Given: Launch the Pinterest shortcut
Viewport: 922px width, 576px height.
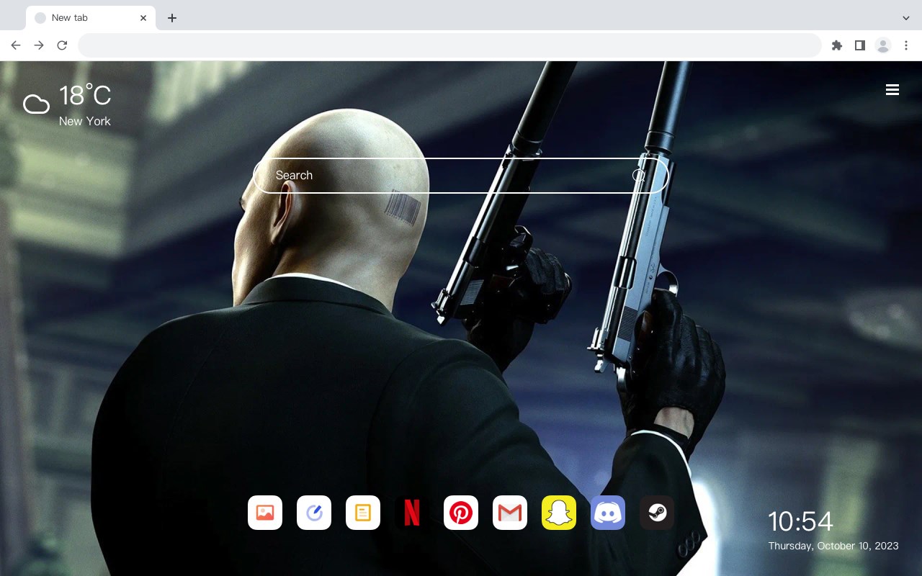Looking at the screenshot, I should click(461, 513).
